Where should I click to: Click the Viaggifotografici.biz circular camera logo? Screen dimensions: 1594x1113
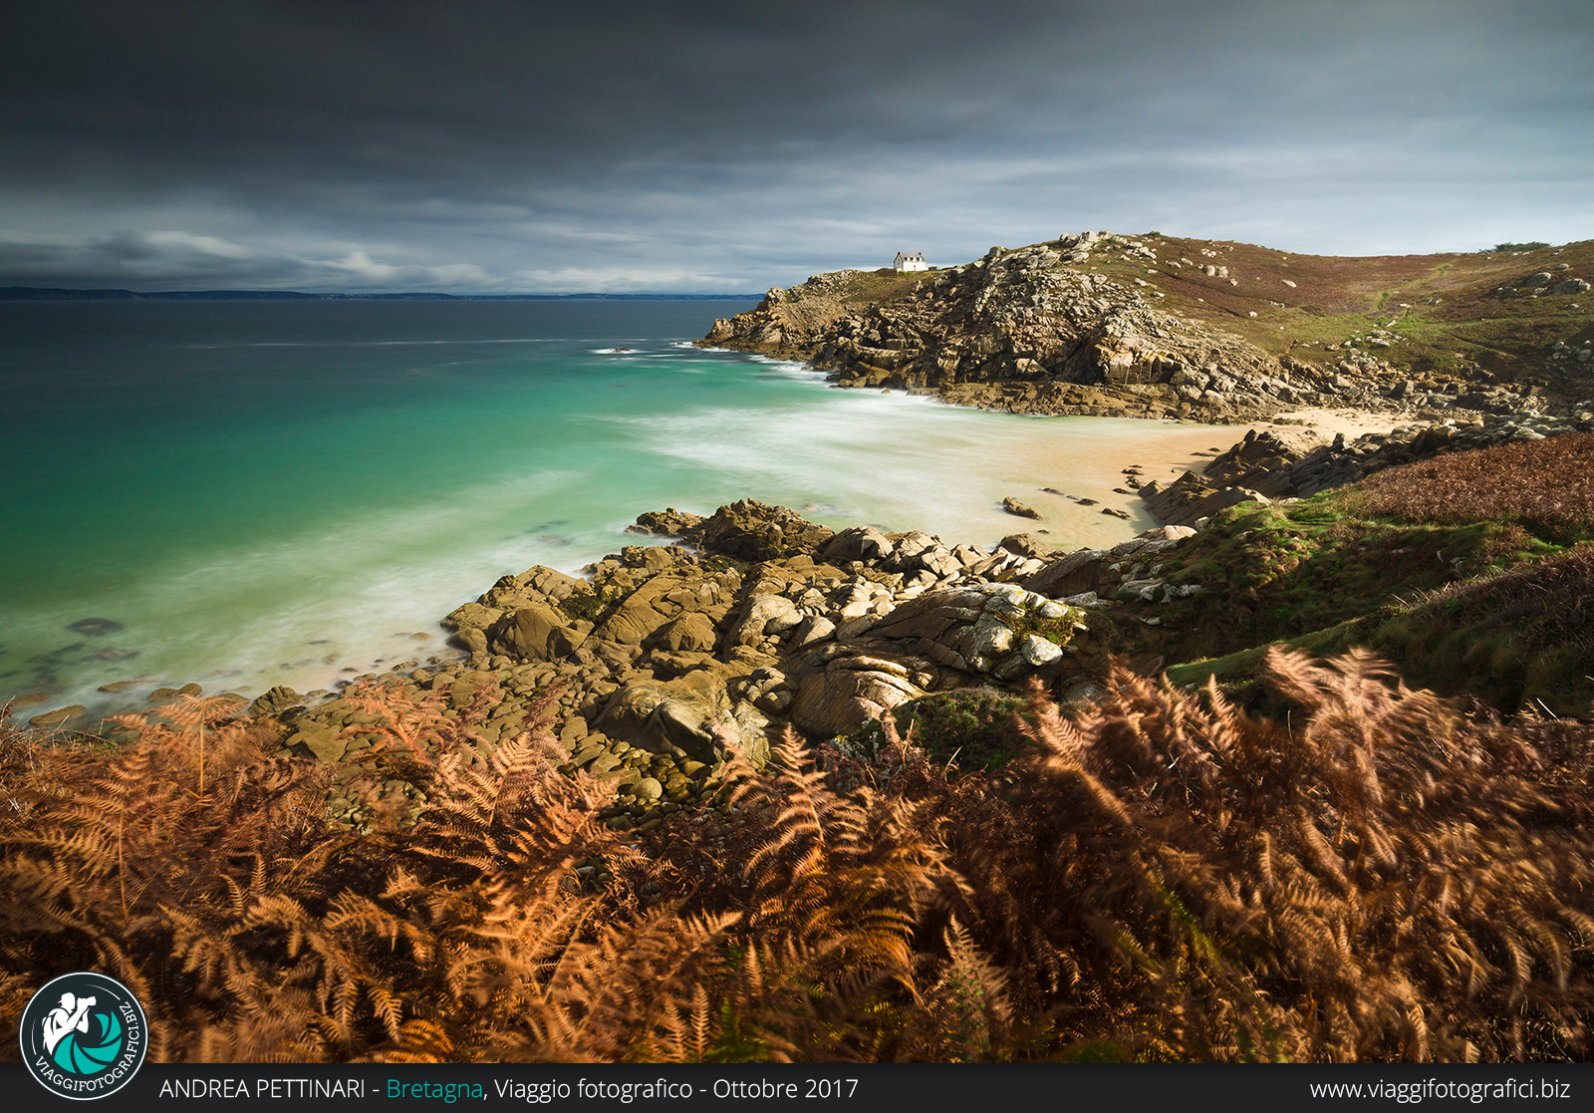[x=84, y=1036]
